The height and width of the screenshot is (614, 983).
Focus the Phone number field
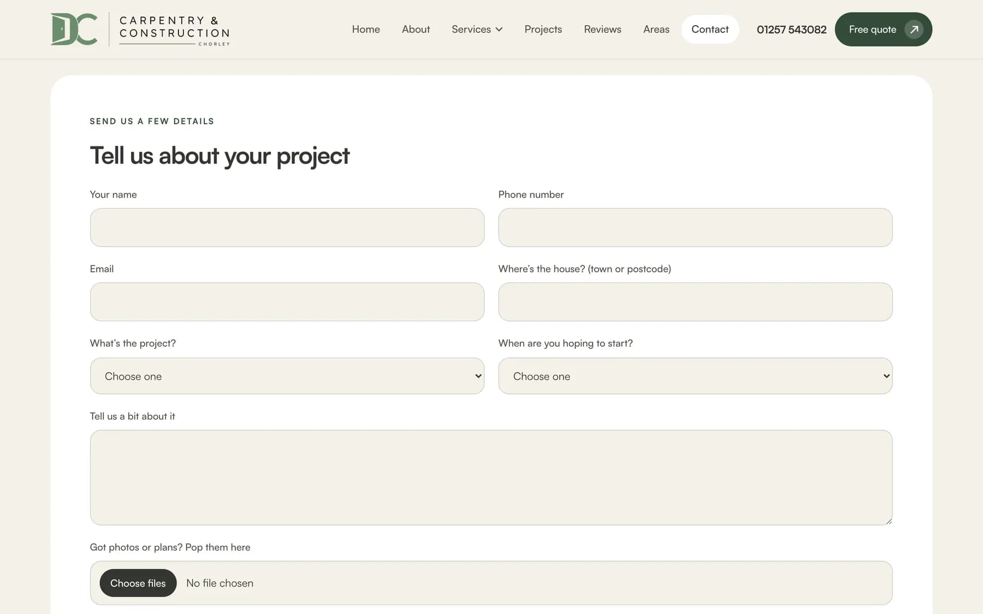click(695, 228)
